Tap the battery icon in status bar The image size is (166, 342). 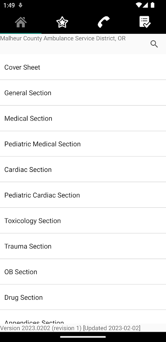(x=152, y=5)
